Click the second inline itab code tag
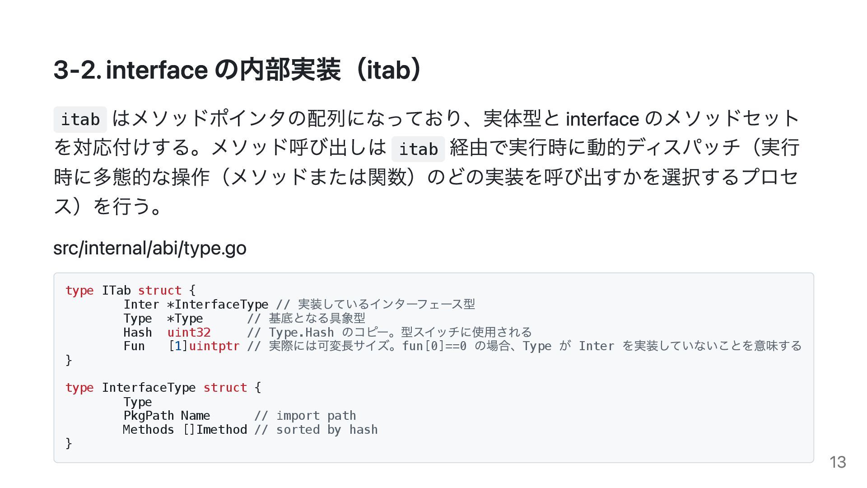867x488 pixels. pos(418,149)
